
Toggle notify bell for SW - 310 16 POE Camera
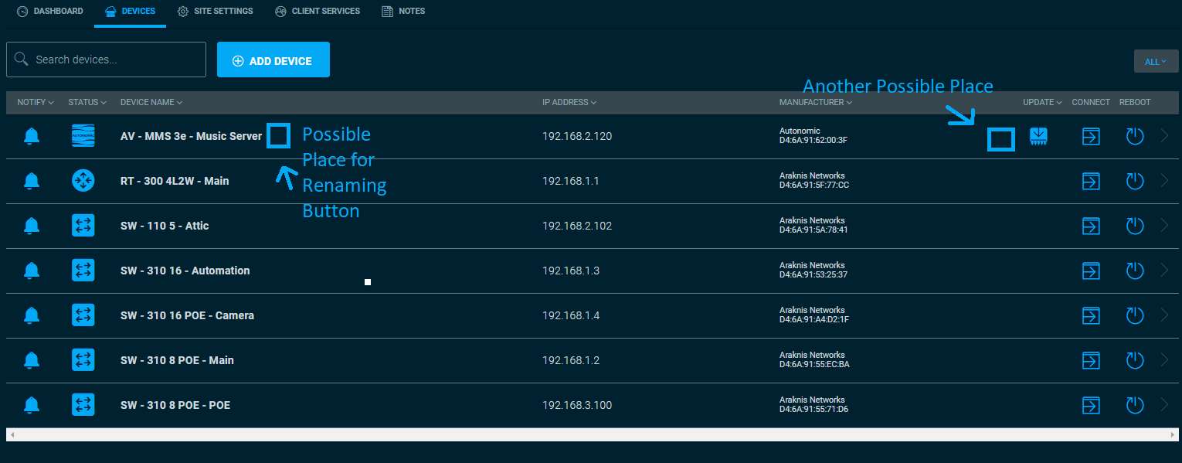31,316
